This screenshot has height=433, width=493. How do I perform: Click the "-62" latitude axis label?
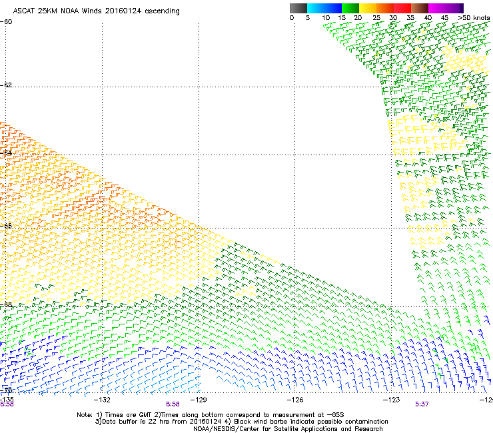click(x=6, y=85)
